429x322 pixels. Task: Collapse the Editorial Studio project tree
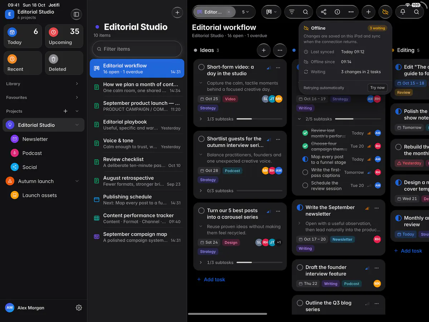click(77, 125)
